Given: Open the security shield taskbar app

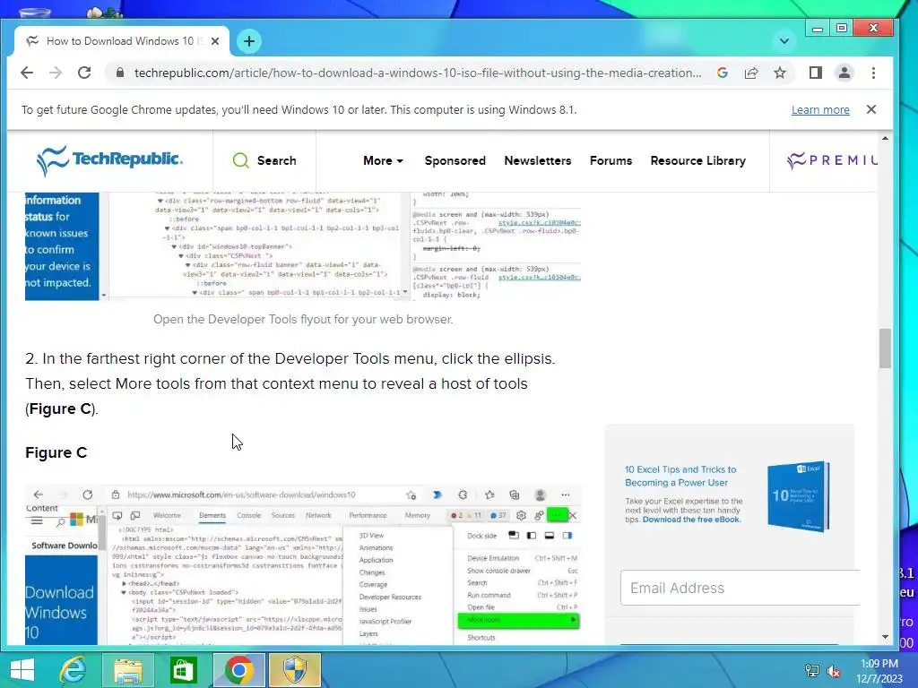Looking at the screenshot, I should pyautogui.click(x=295, y=670).
